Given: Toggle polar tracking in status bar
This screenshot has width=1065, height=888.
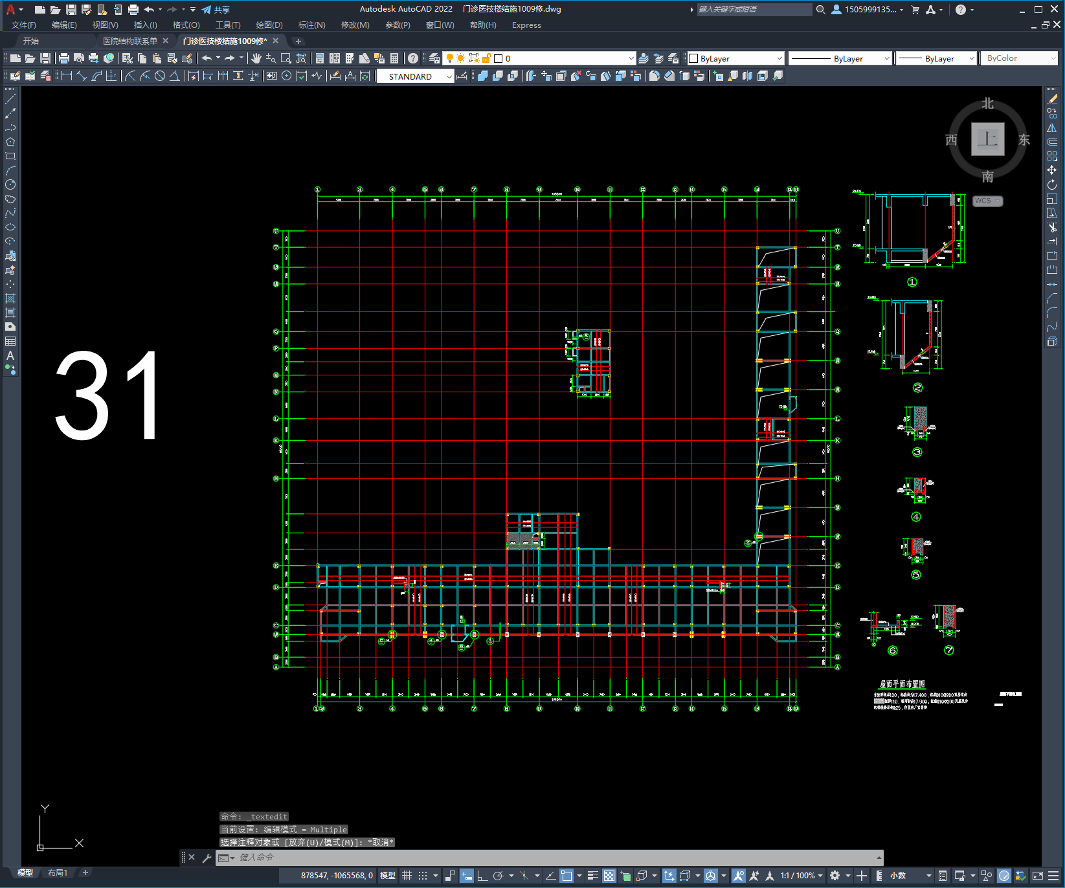Looking at the screenshot, I should click(498, 876).
